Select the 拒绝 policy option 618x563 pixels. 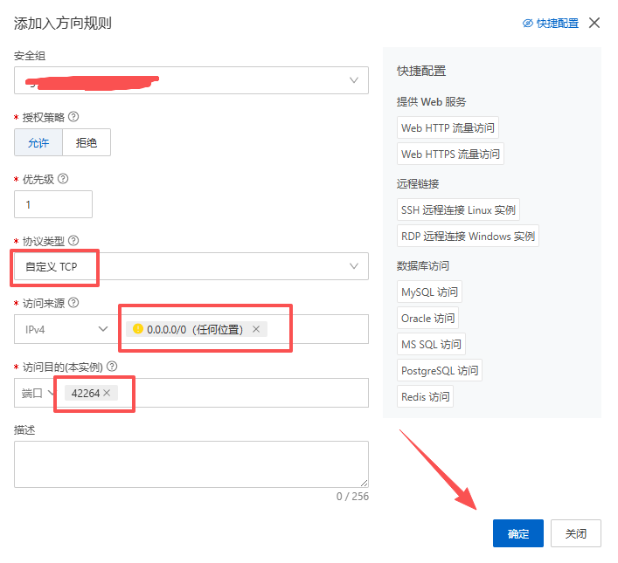(87, 142)
